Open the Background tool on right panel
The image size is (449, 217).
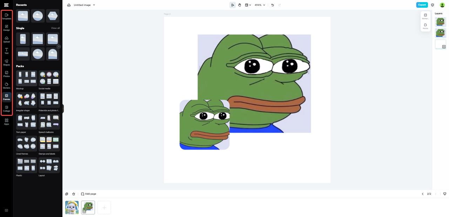425,16
